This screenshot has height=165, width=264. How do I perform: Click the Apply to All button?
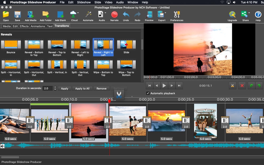[x=82, y=89]
